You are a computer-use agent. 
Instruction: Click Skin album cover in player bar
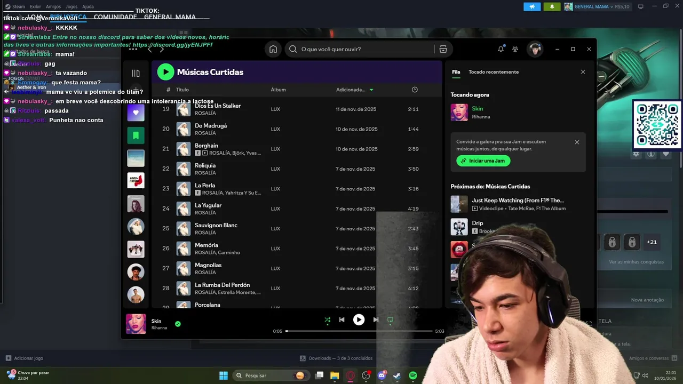tap(136, 324)
